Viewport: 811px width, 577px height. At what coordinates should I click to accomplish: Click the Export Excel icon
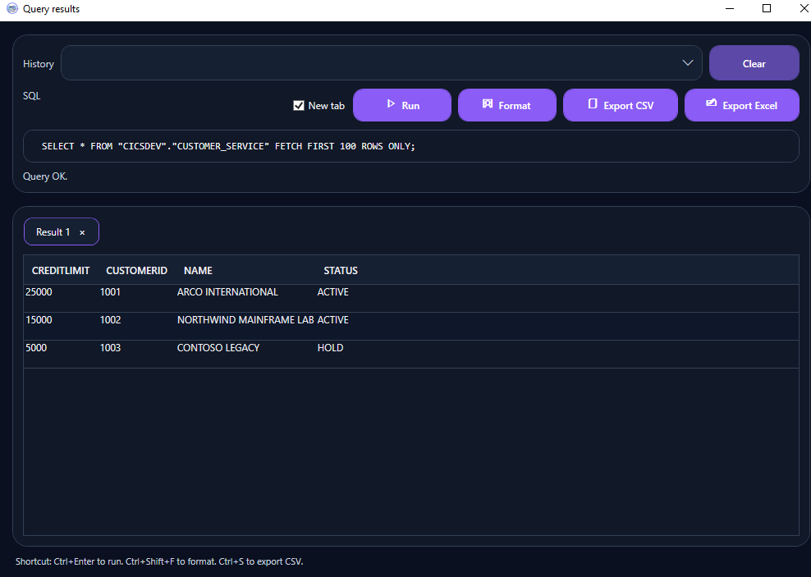click(711, 103)
